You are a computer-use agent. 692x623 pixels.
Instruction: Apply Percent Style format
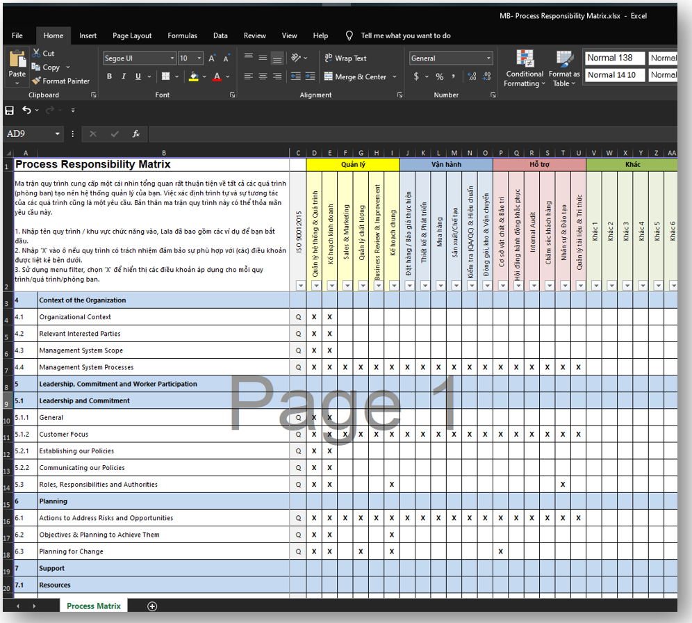pyautogui.click(x=440, y=76)
